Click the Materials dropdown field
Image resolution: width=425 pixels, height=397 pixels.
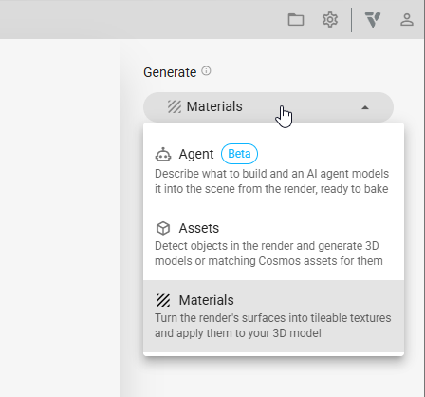click(x=268, y=107)
